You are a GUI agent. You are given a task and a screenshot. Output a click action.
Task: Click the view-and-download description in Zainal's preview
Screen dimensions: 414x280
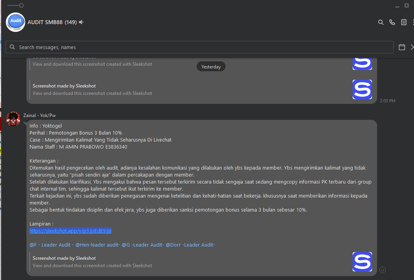click(x=93, y=266)
